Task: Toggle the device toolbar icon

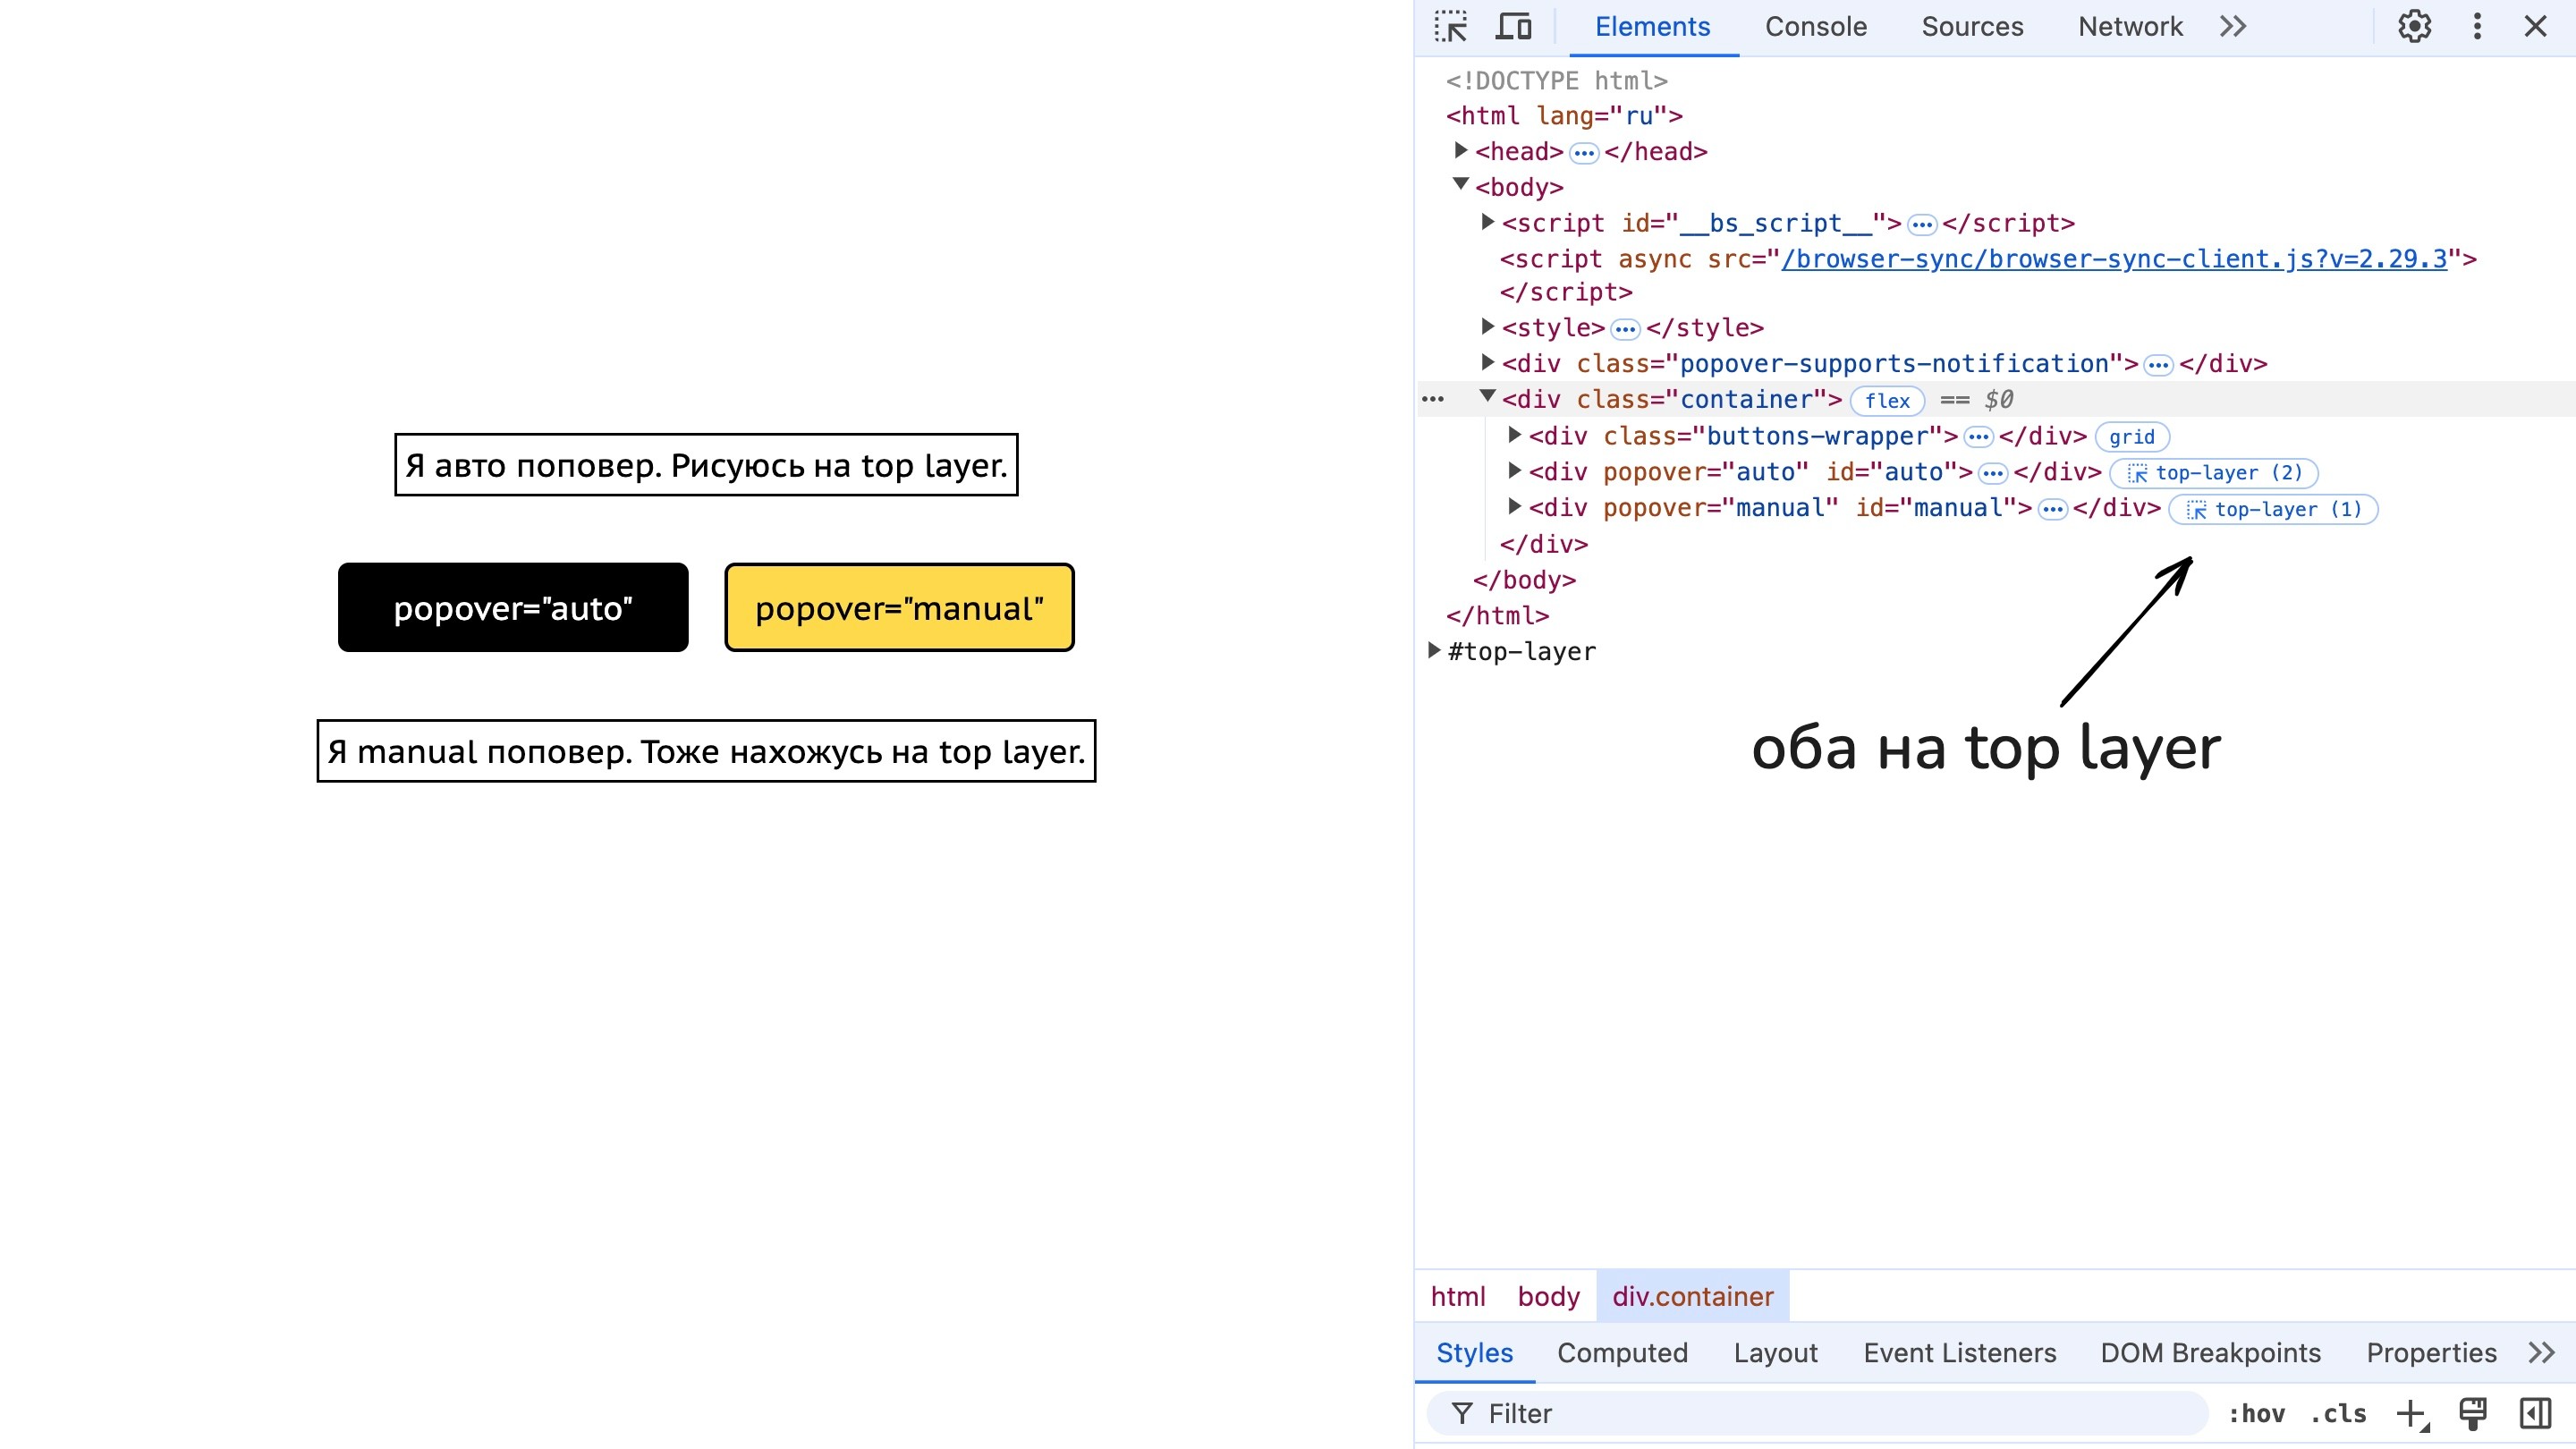Action: [1513, 26]
